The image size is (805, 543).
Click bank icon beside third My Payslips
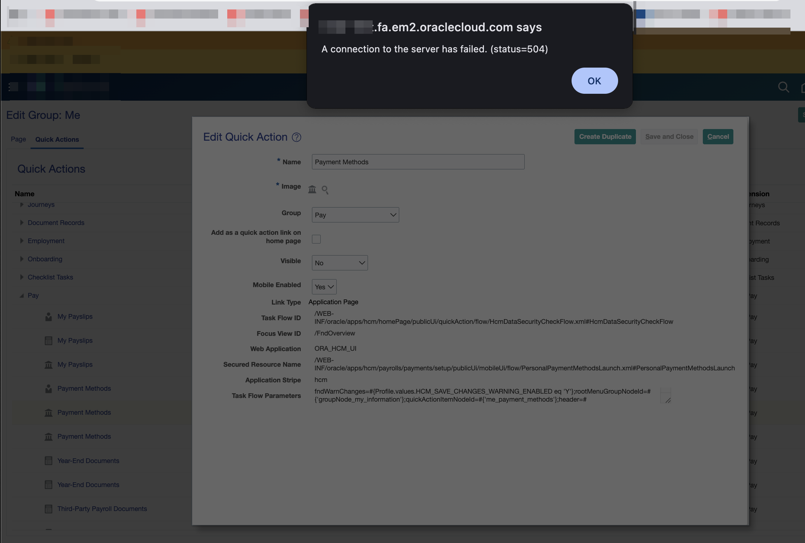tap(48, 365)
